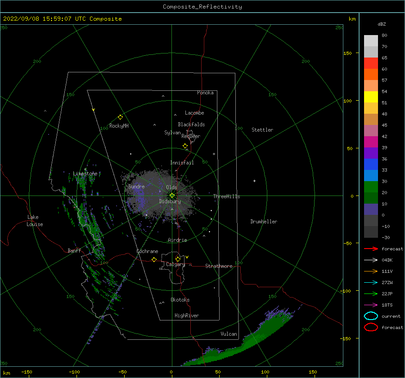Pick the magenta 39-42 dBZ color swatch

371,142
